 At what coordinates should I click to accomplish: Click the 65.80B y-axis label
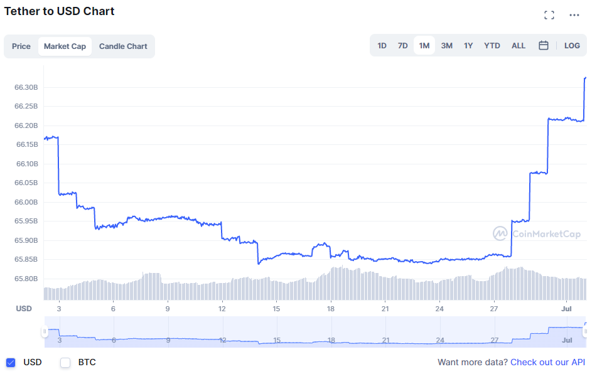[x=26, y=279]
